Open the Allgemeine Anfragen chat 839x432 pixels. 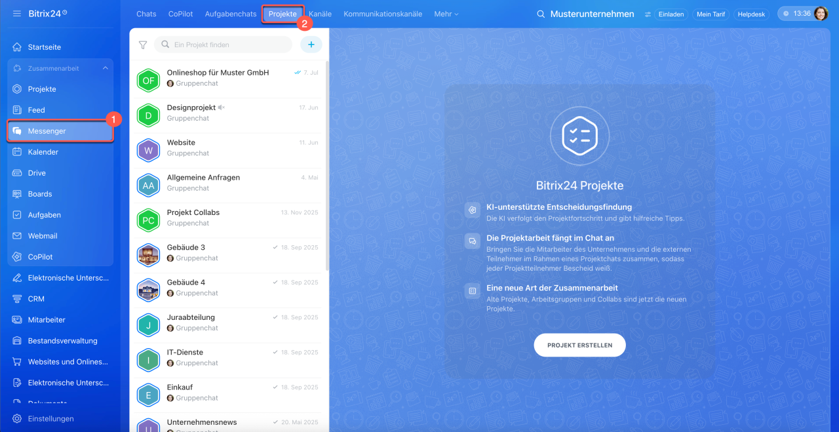point(227,185)
